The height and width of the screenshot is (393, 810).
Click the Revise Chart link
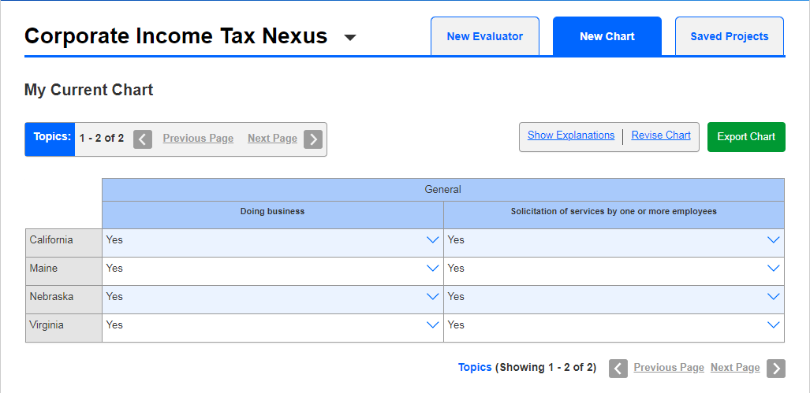pos(661,135)
